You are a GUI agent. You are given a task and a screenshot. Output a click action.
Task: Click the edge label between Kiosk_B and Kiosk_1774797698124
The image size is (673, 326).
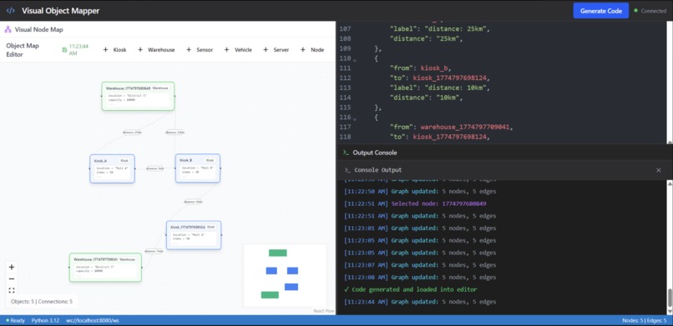[x=193, y=201]
